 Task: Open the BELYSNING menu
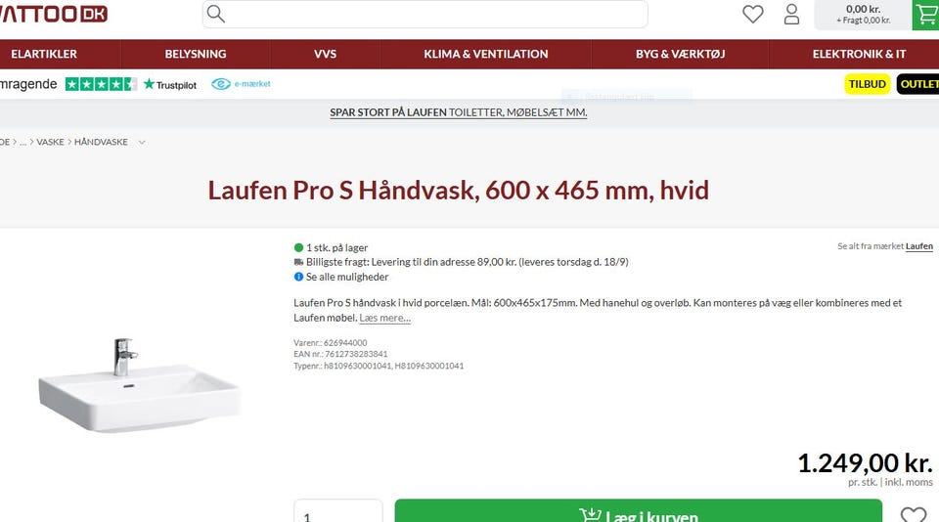pyautogui.click(x=196, y=54)
